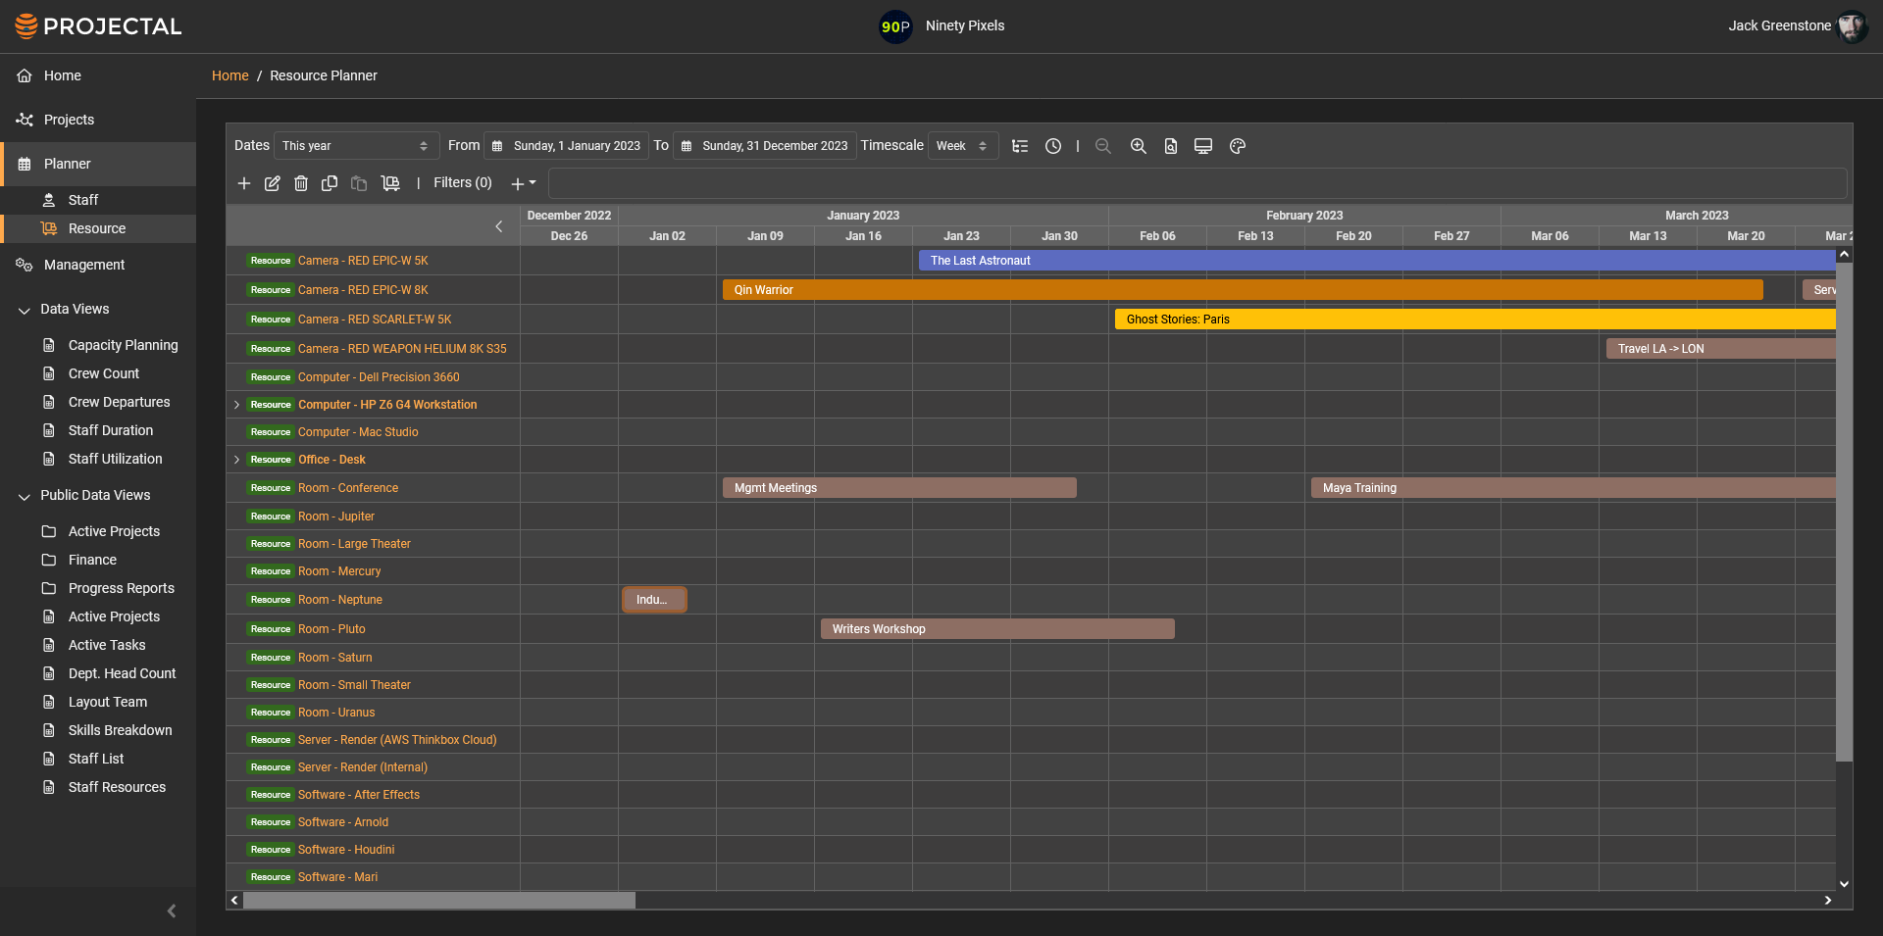Click the monitor display icon near the palette

pyautogui.click(x=1203, y=145)
